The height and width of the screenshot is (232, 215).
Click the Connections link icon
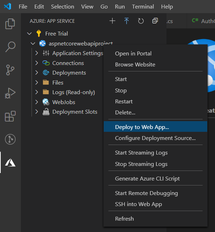tap(46, 63)
